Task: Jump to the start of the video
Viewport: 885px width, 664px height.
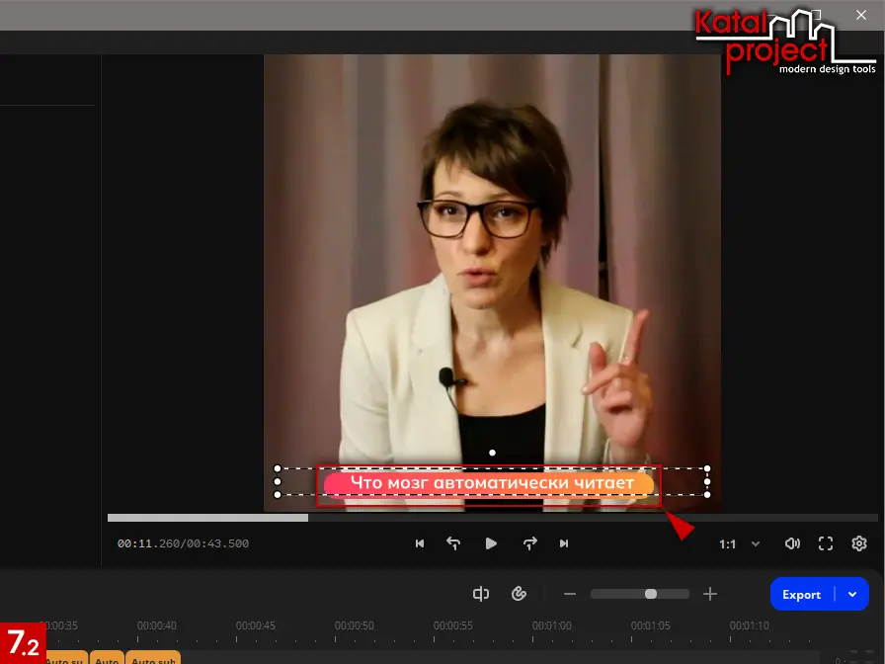Action: click(x=420, y=543)
